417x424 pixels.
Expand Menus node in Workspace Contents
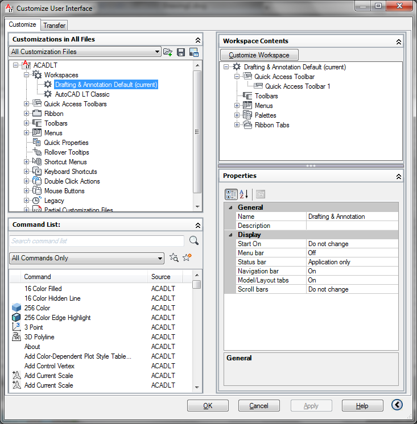[237, 106]
